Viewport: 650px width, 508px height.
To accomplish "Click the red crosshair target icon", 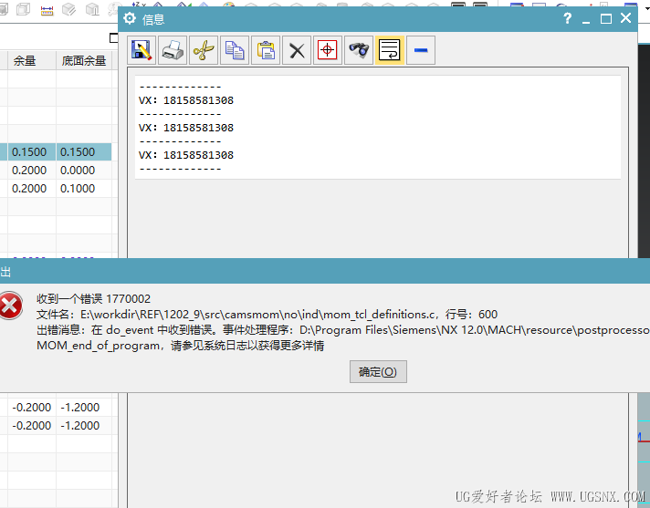I will coord(328,50).
